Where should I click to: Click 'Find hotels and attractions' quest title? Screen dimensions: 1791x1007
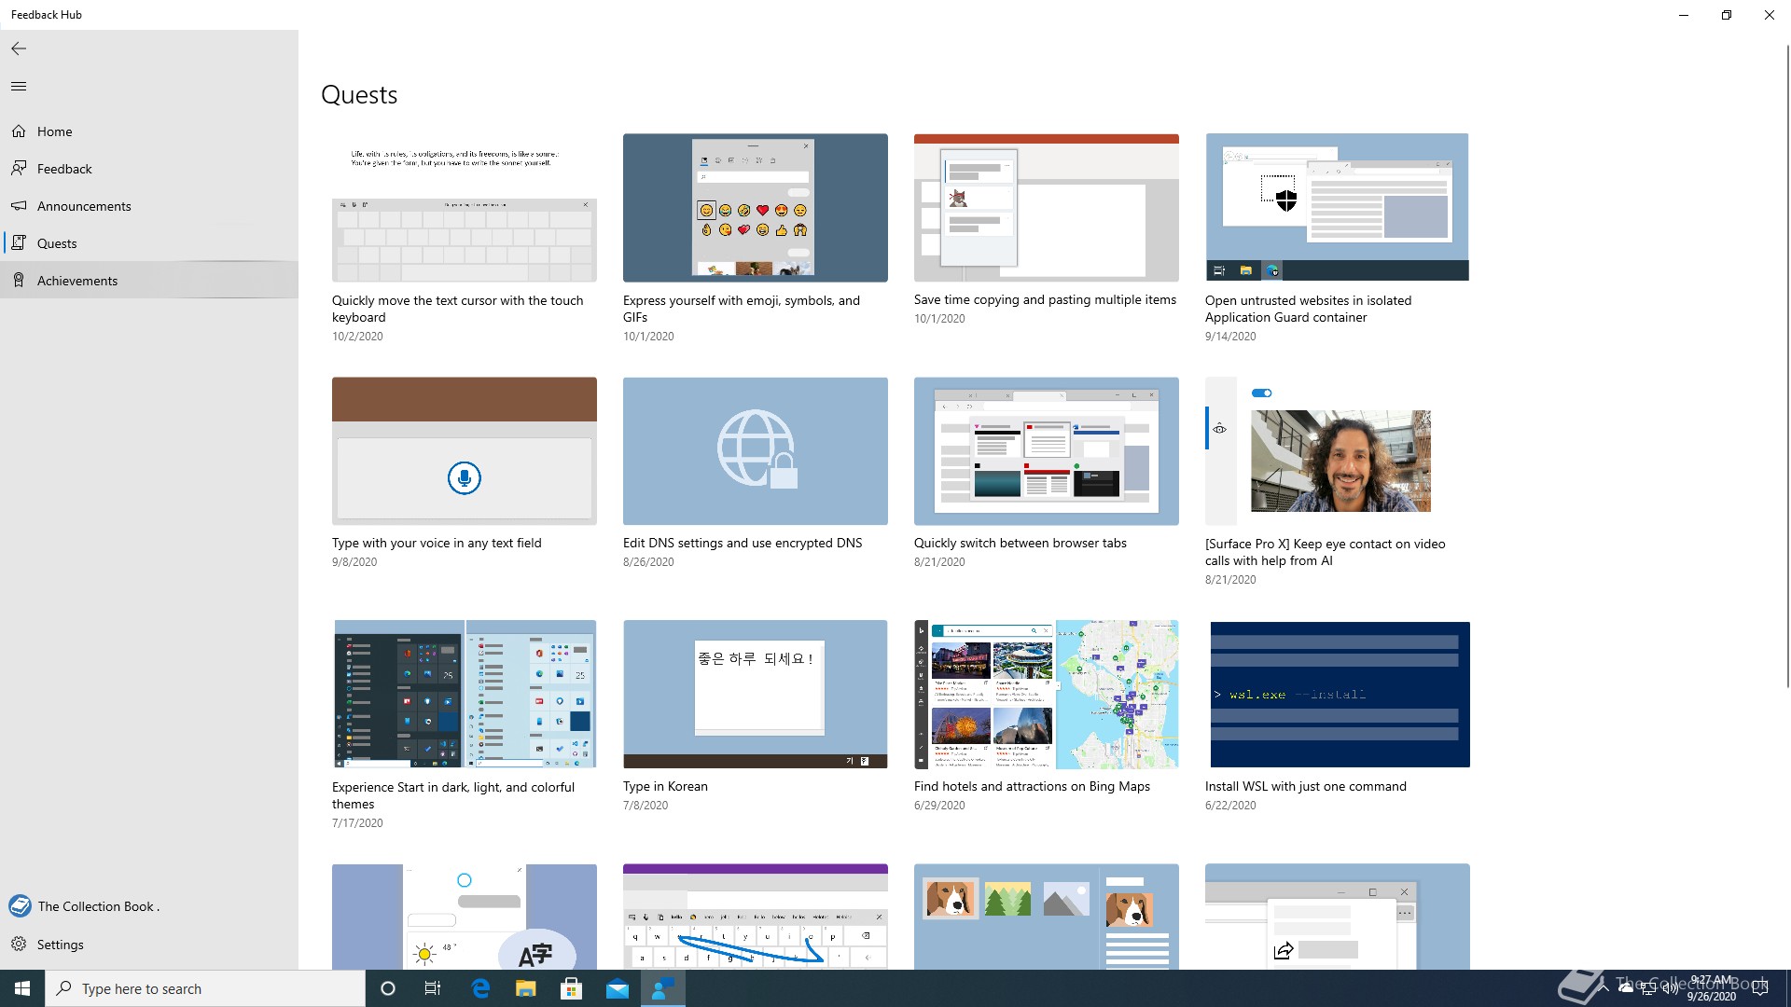point(1032,786)
